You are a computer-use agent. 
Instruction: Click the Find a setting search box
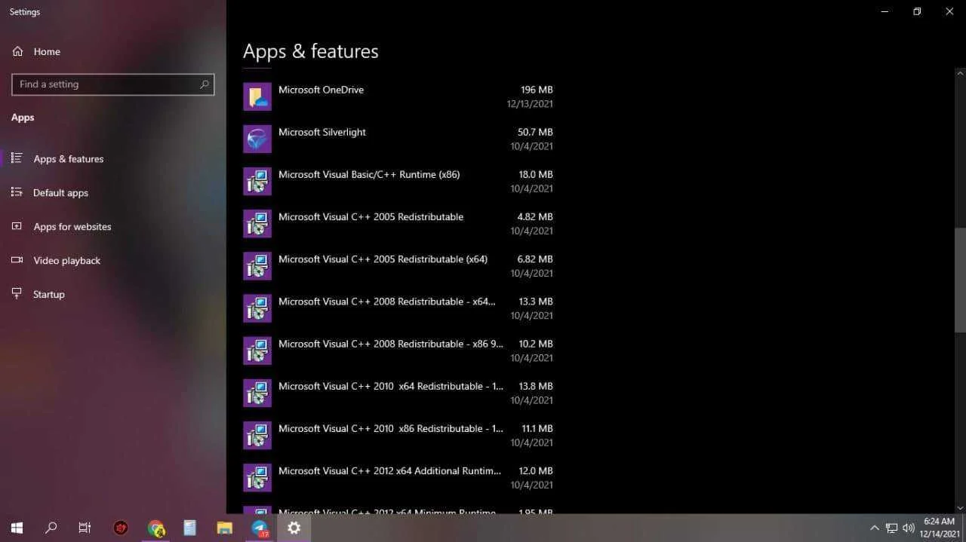point(113,84)
